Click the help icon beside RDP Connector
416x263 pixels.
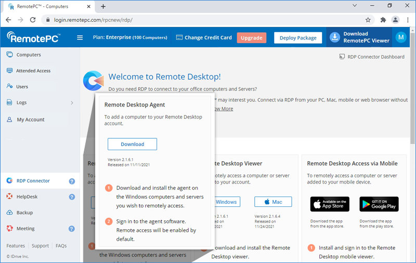(72, 181)
